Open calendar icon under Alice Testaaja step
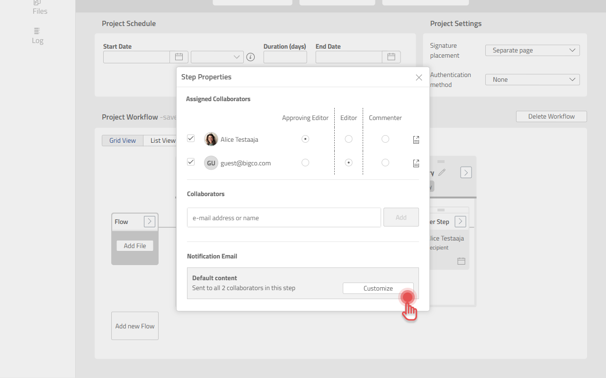Viewport: 606px width, 378px height. tap(461, 261)
